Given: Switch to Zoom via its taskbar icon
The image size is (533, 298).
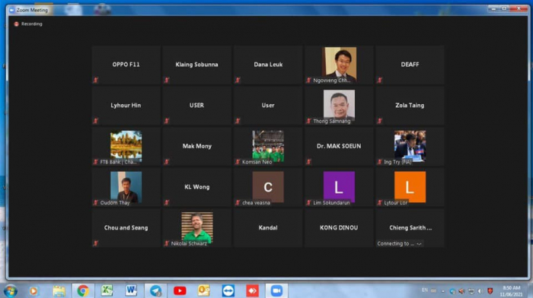Looking at the screenshot, I should 276,291.
